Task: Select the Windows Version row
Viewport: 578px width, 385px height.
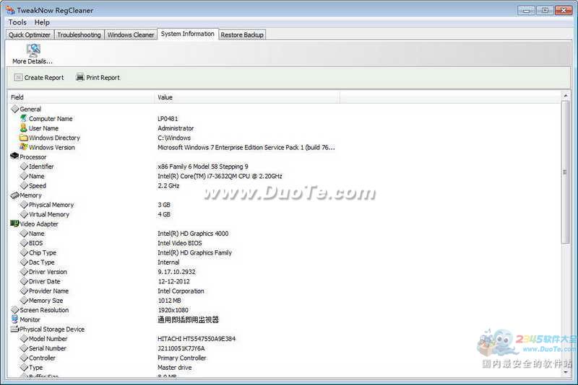Action: click(51, 147)
